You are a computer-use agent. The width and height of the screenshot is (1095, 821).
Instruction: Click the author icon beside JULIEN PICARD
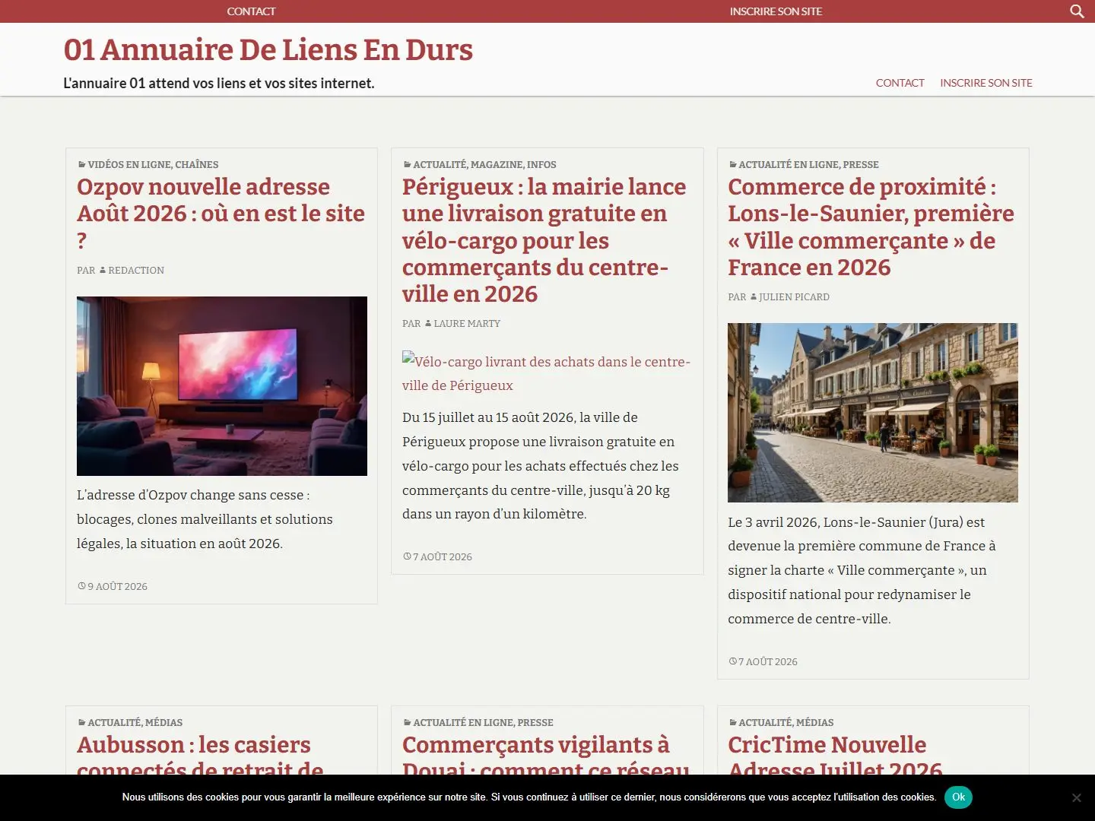[x=754, y=296]
